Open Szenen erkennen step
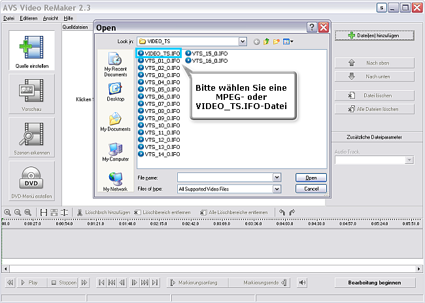 point(32,137)
